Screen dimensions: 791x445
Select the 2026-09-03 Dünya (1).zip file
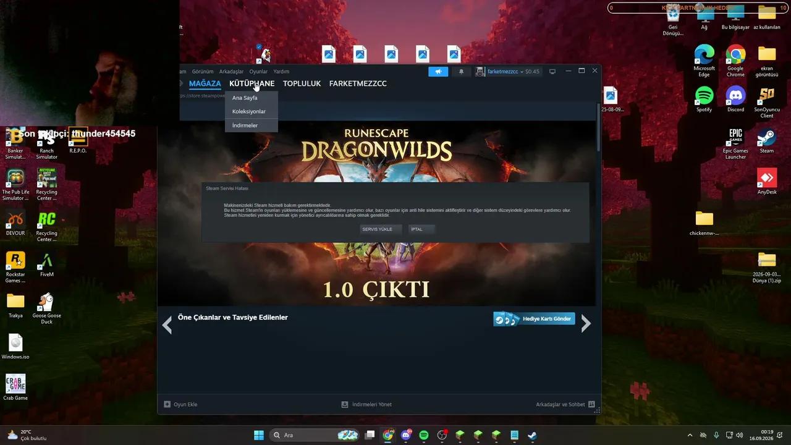(767, 268)
